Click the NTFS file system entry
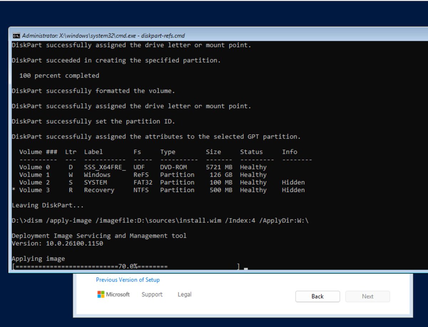This screenshot has width=428, height=327. click(x=141, y=190)
